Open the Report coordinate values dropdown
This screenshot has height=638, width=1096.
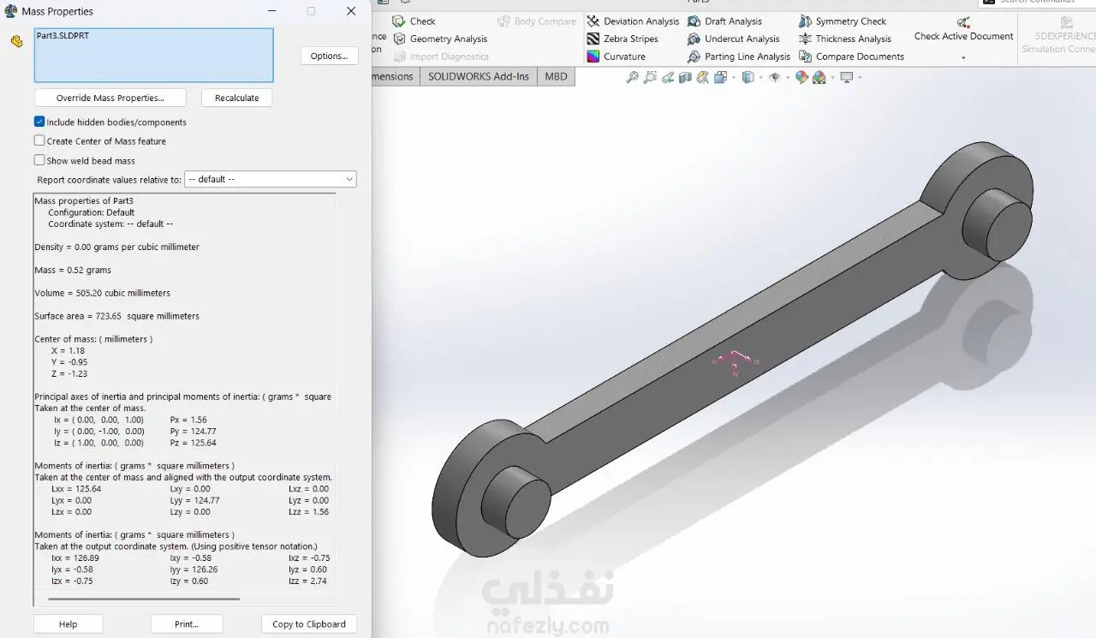pyautogui.click(x=271, y=179)
